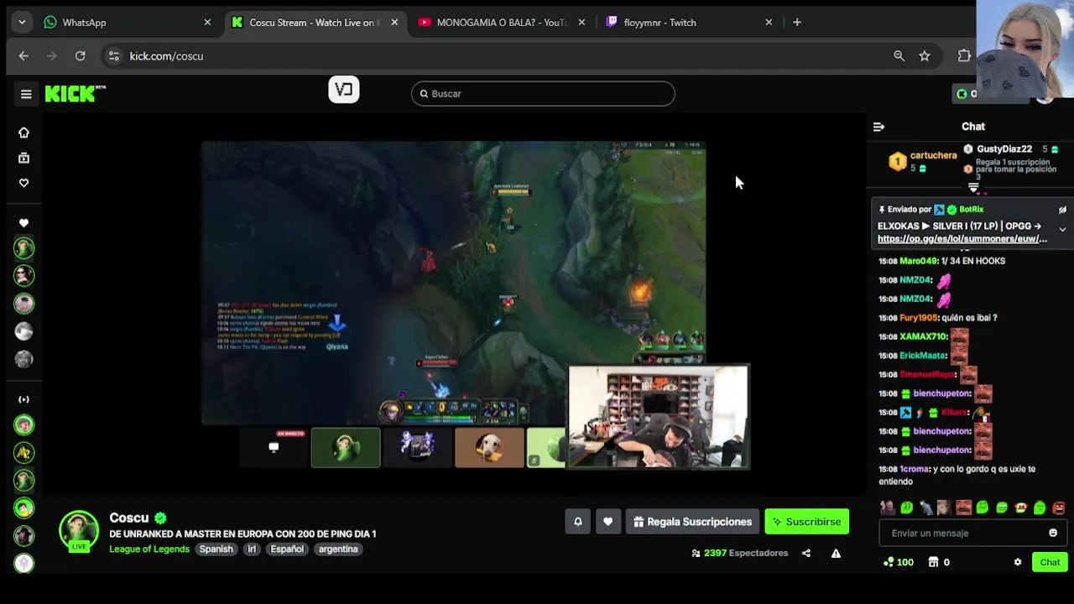Screen dimensions: 1074x604
Task: Click the Suscribirse button
Action: point(807,522)
